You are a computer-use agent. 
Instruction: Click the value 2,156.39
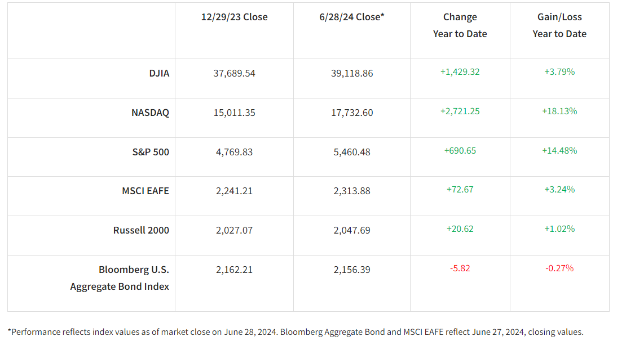click(x=352, y=270)
